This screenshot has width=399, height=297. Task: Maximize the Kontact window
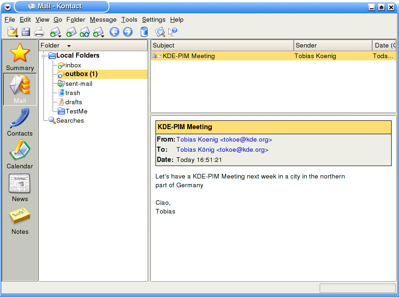(x=381, y=7)
